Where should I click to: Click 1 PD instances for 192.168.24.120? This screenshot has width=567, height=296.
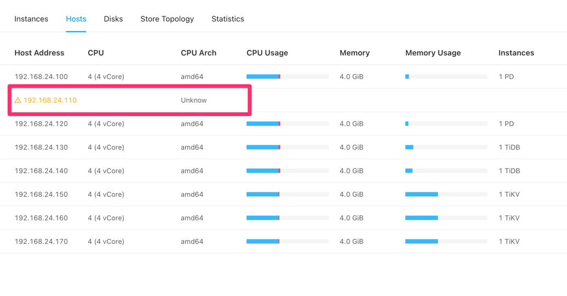coord(506,124)
